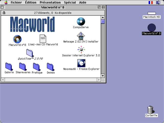The height and width of the screenshot is (123, 164).
Task: Select the Macintosh HD desktop drive icon
Action: (x=151, y=13)
